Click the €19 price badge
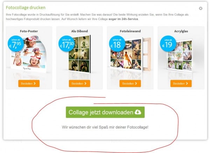This screenshot has width=210, height=153. (x=168, y=44)
